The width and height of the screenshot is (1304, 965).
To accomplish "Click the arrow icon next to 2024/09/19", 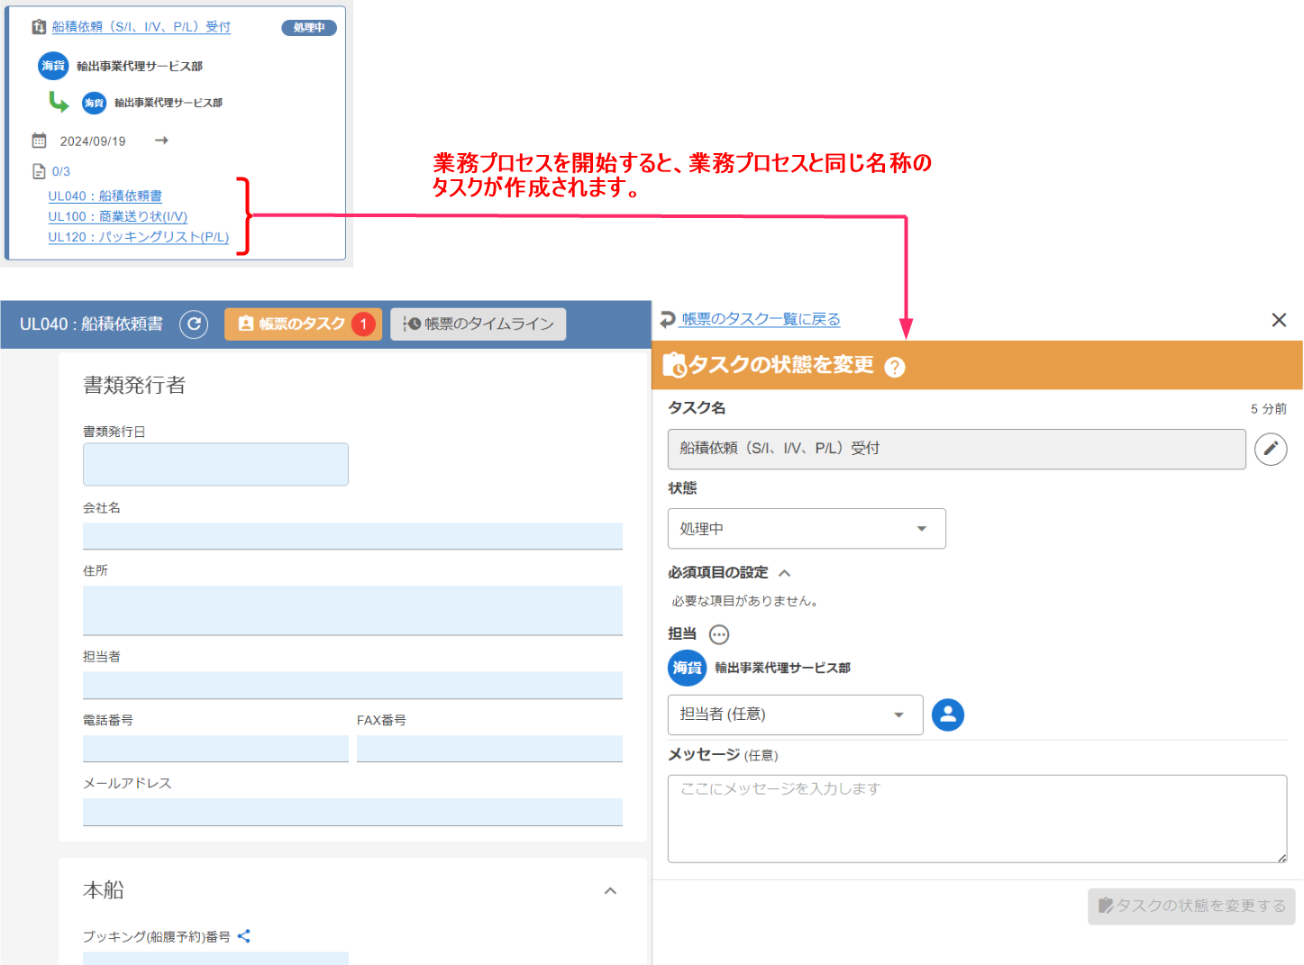I will point(161,141).
